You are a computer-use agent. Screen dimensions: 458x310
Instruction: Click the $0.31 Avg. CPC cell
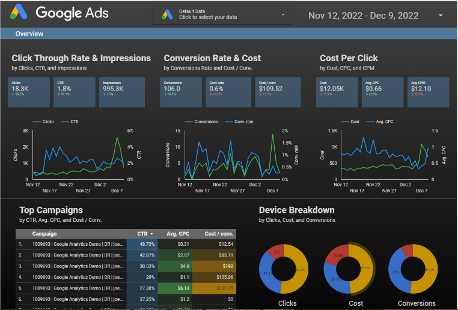pyautogui.click(x=175, y=244)
